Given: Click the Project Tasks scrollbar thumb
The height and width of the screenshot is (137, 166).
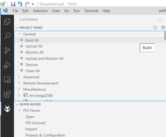Looking at the screenshot, I should click(165, 35).
